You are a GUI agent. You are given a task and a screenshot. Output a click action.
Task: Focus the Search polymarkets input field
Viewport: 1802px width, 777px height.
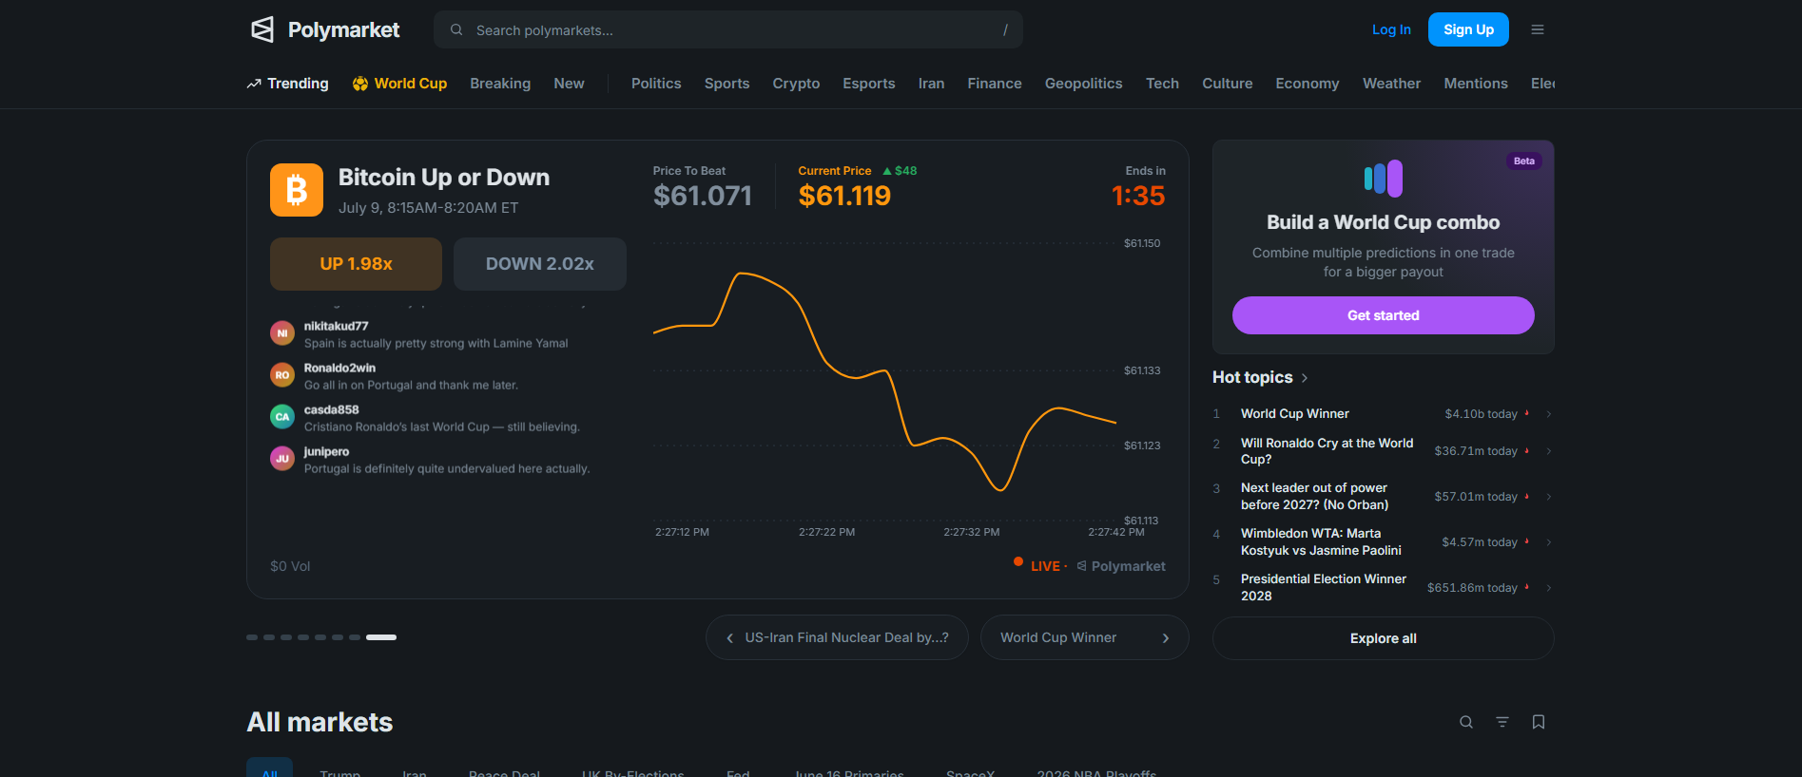point(728,29)
